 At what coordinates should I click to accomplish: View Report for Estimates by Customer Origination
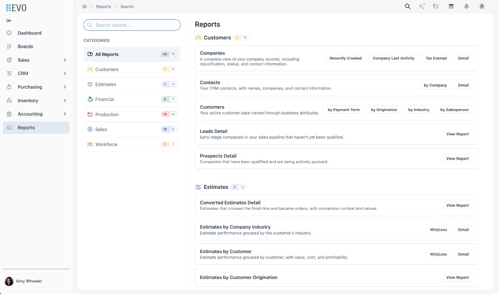point(457,277)
